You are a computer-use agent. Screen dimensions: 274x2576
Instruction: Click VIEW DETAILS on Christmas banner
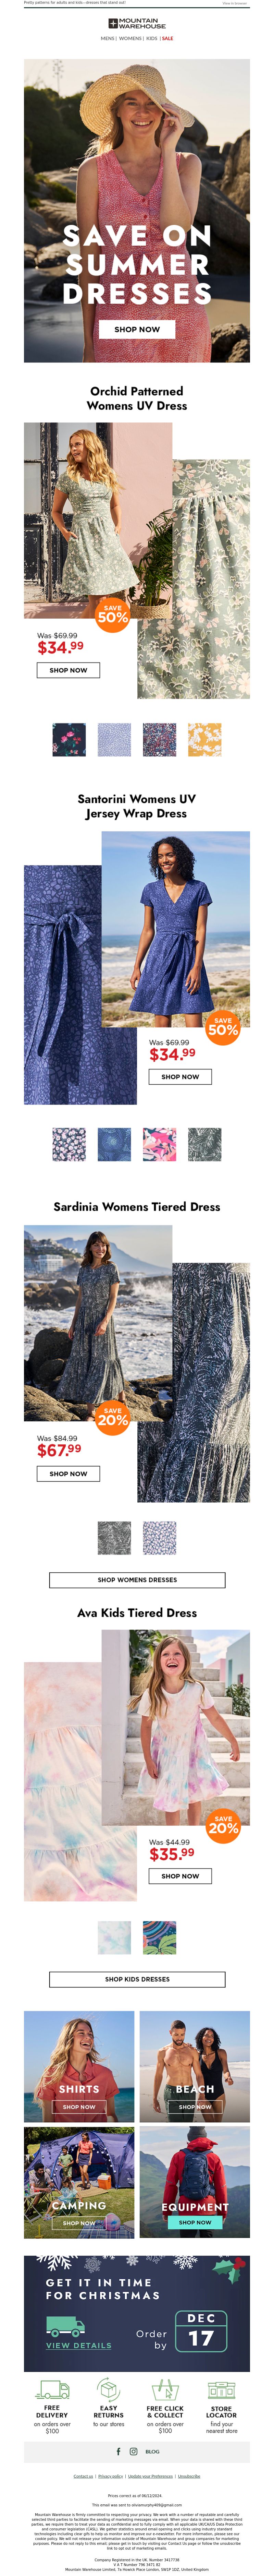point(79,2345)
